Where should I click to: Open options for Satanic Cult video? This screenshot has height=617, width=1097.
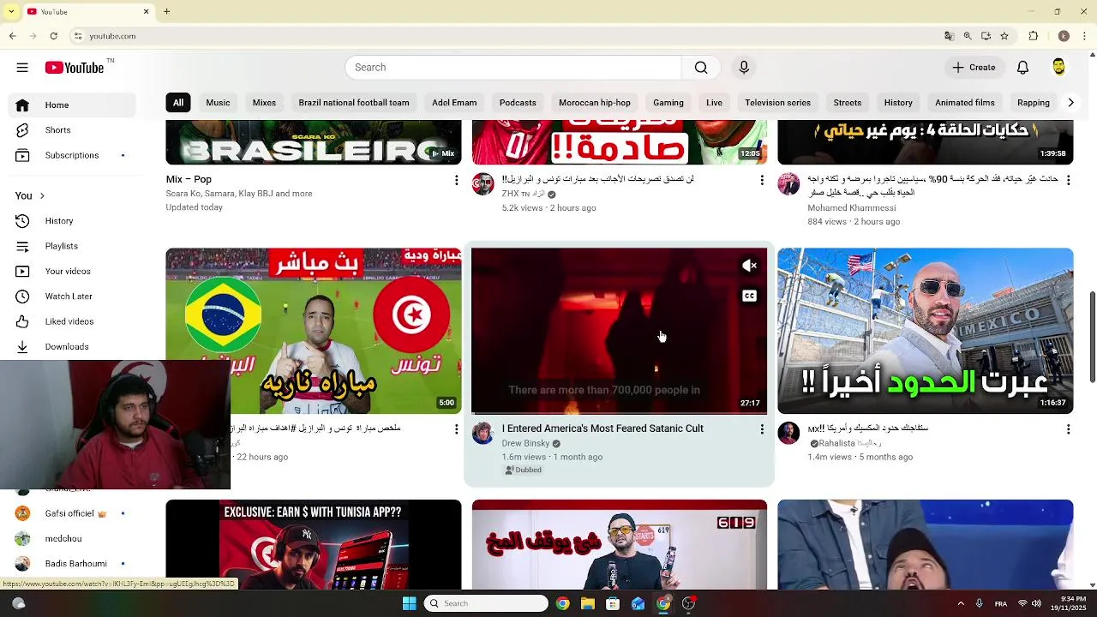click(x=762, y=429)
